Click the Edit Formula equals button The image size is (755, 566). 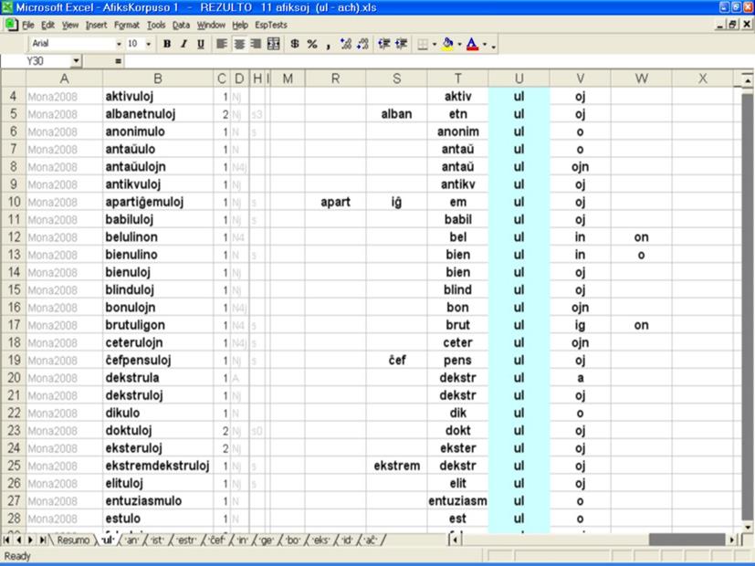(x=119, y=61)
